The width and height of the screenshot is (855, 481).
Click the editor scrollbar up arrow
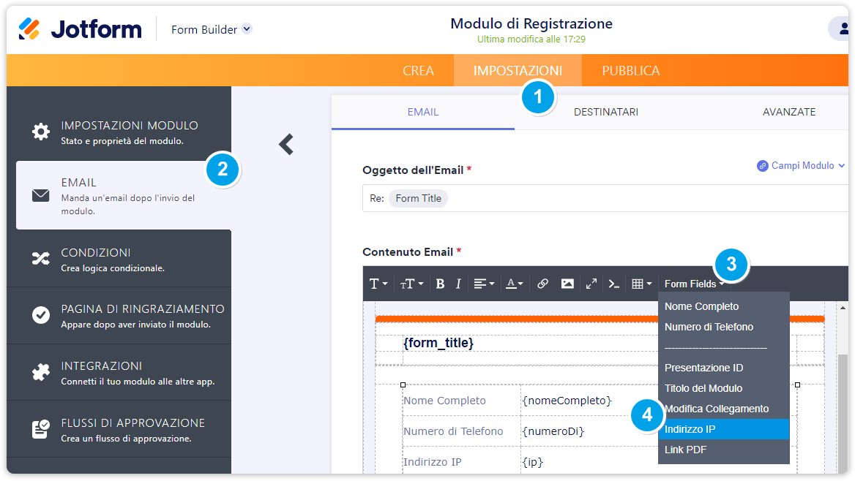click(x=843, y=308)
